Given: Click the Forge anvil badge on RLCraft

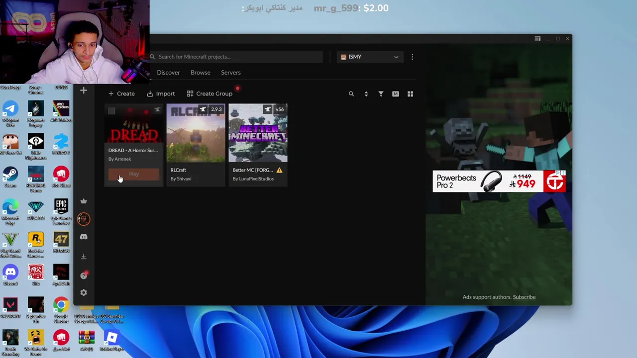Looking at the screenshot, I should [x=203, y=109].
